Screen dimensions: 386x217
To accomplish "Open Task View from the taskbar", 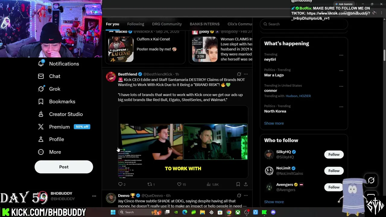I will 167,212.
